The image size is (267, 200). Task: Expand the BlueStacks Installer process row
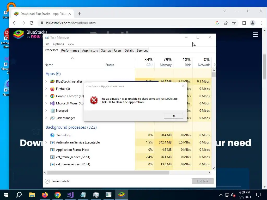46,82
